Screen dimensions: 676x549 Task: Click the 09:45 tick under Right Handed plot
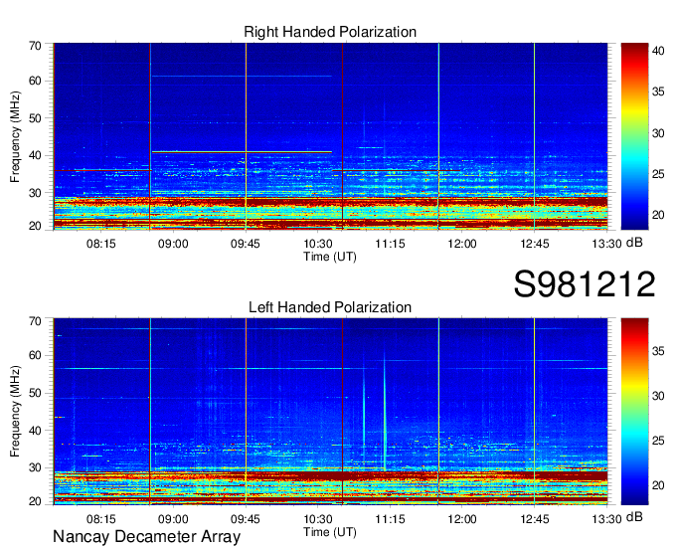(246, 244)
